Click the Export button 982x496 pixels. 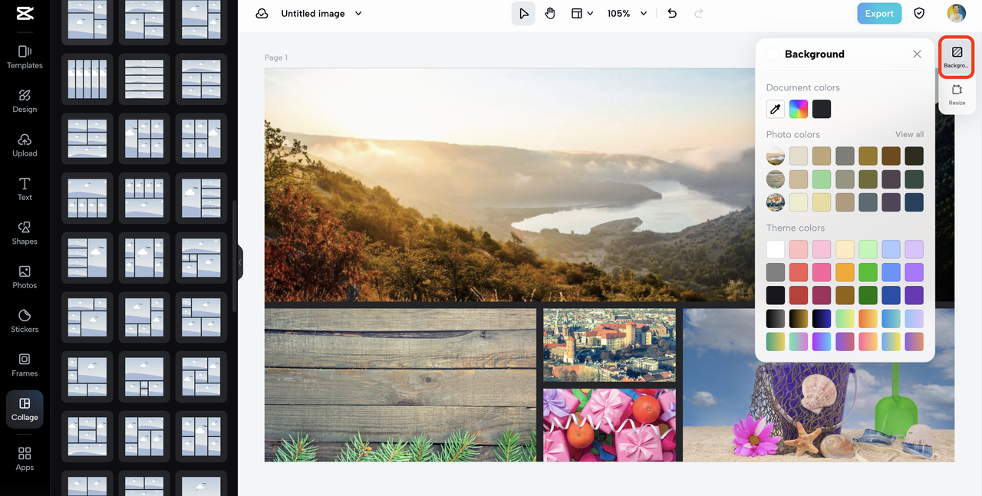(879, 13)
